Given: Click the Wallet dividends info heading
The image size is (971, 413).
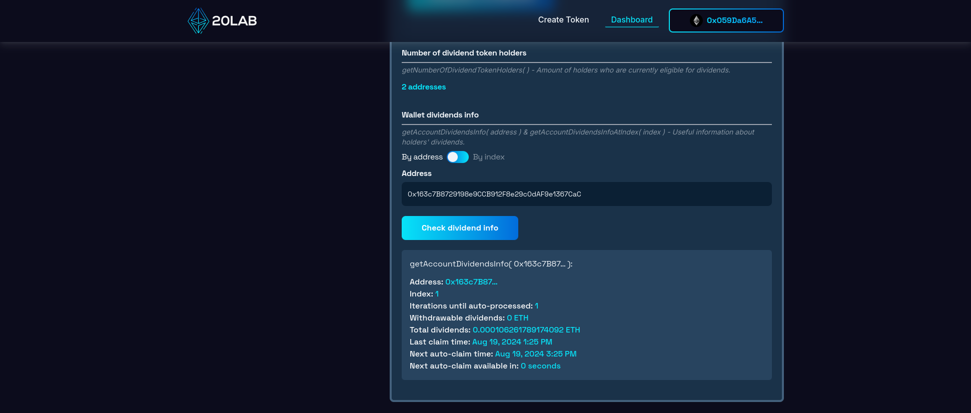Looking at the screenshot, I should click(x=440, y=115).
